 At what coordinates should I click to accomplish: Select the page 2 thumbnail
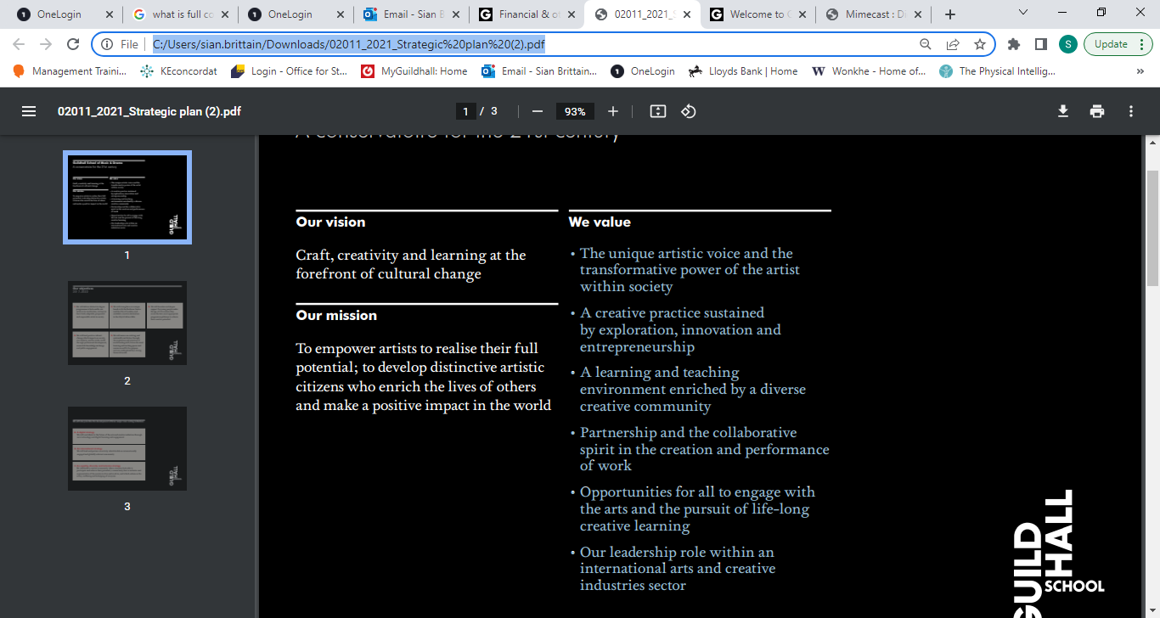coord(127,323)
